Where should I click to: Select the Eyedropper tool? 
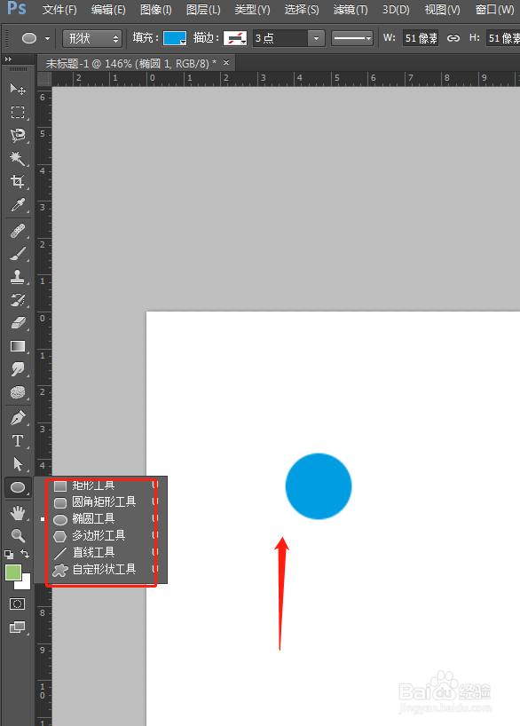(x=18, y=205)
